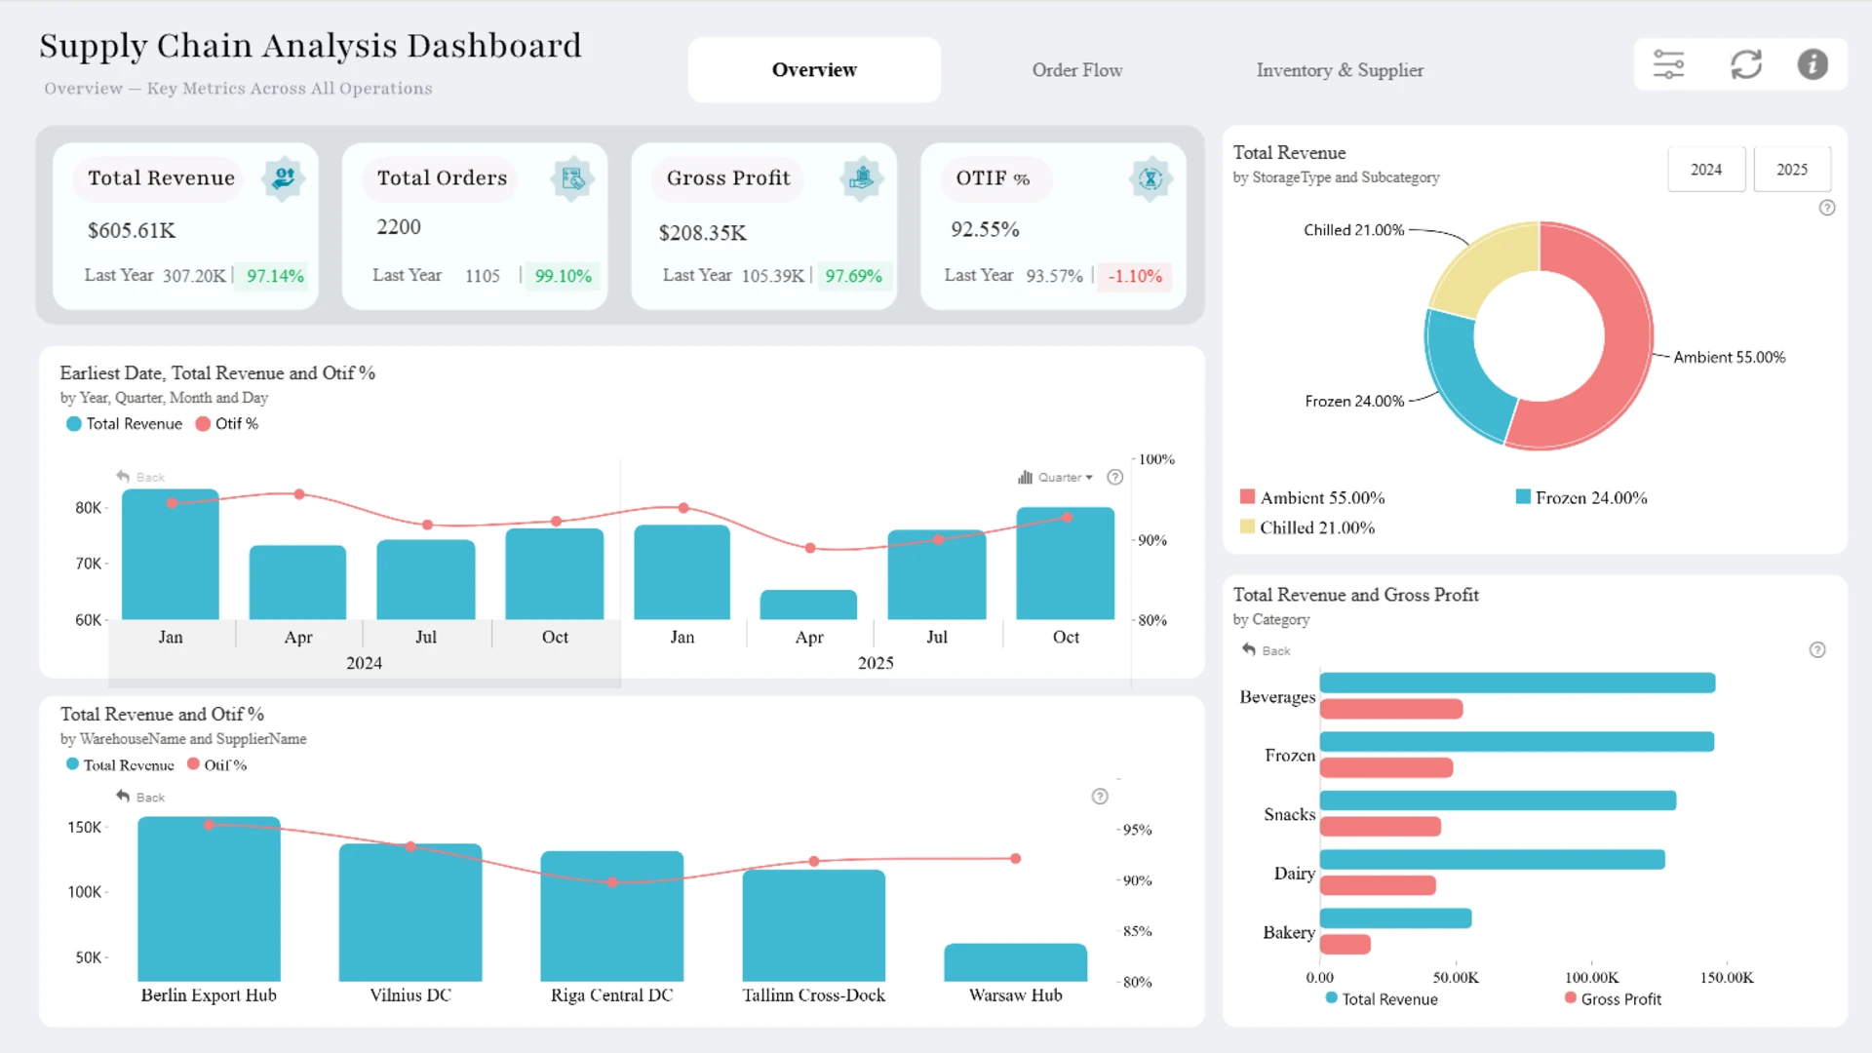Open the Inventory & Supplier tab
This screenshot has width=1872, height=1053.
pos(1340,70)
